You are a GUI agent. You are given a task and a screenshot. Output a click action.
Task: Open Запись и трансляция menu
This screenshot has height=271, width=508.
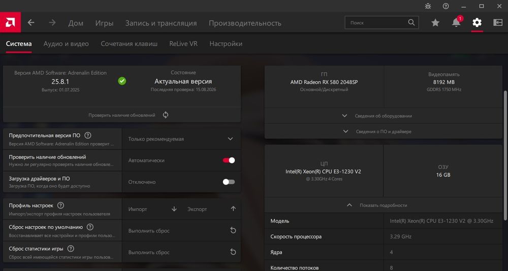(x=161, y=23)
